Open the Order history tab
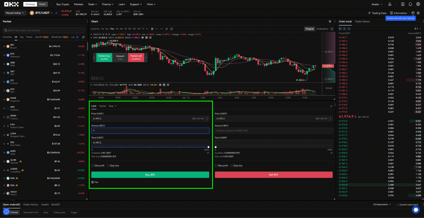The image size is (424, 218). pyautogui.click(x=31, y=204)
